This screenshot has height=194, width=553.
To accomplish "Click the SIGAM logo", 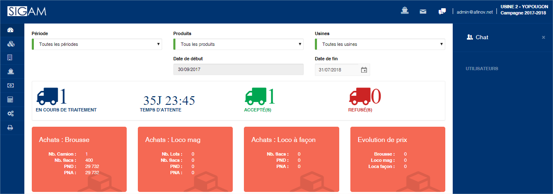I will [x=27, y=12].
